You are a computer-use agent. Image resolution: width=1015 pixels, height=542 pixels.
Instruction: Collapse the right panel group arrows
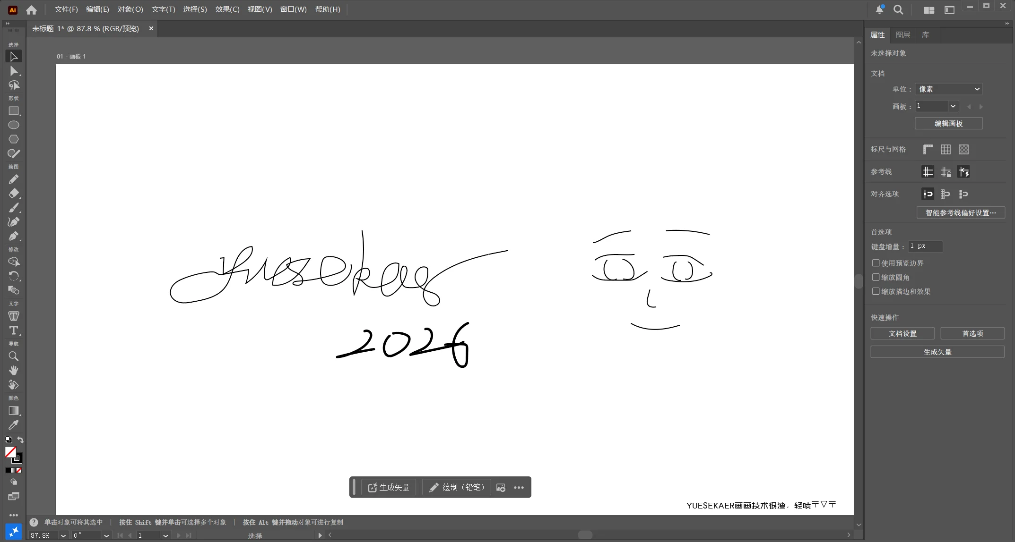1007,23
